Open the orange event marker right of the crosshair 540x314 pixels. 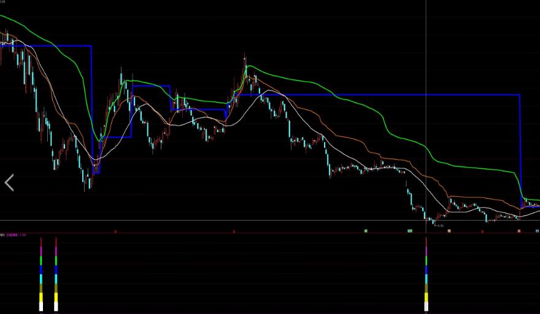pyautogui.click(x=449, y=231)
